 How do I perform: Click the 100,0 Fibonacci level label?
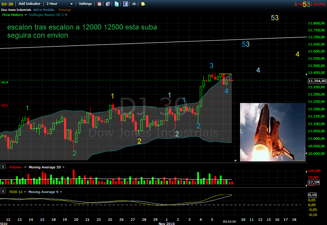[5, 105]
